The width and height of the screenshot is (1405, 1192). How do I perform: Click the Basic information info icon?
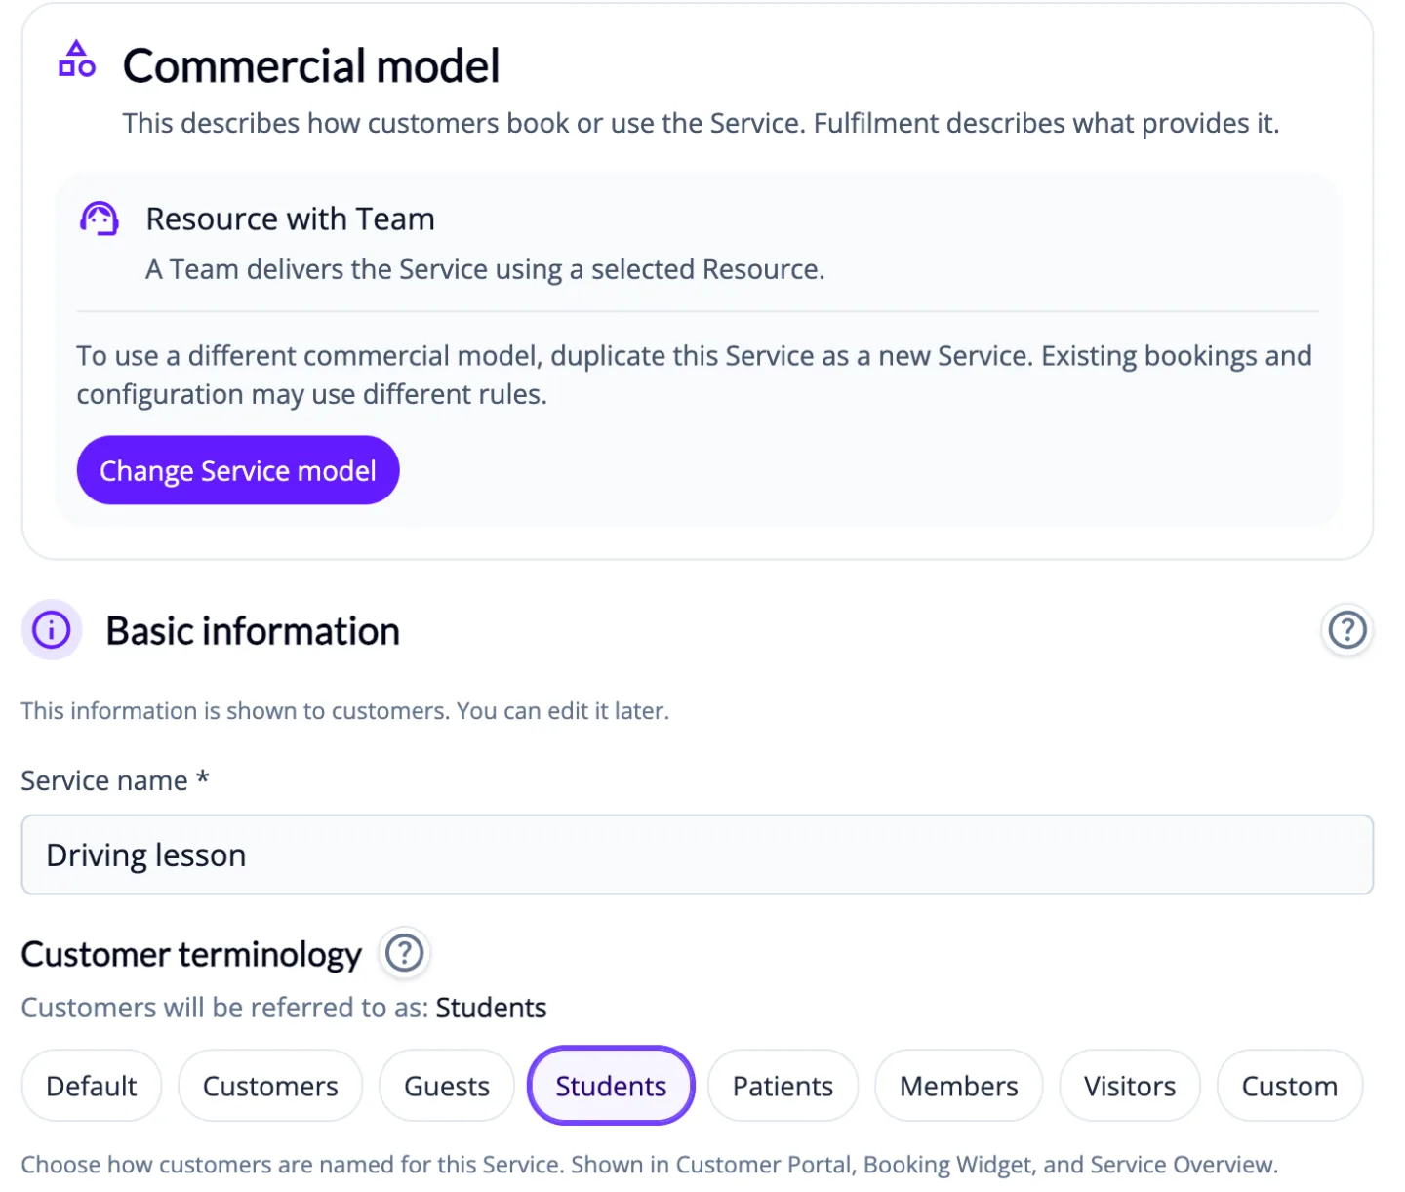pyautogui.click(x=52, y=630)
